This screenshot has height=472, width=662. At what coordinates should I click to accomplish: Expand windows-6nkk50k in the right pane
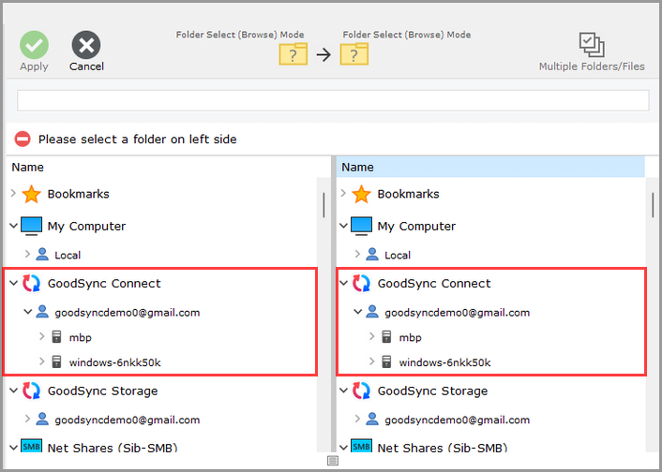(372, 362)
